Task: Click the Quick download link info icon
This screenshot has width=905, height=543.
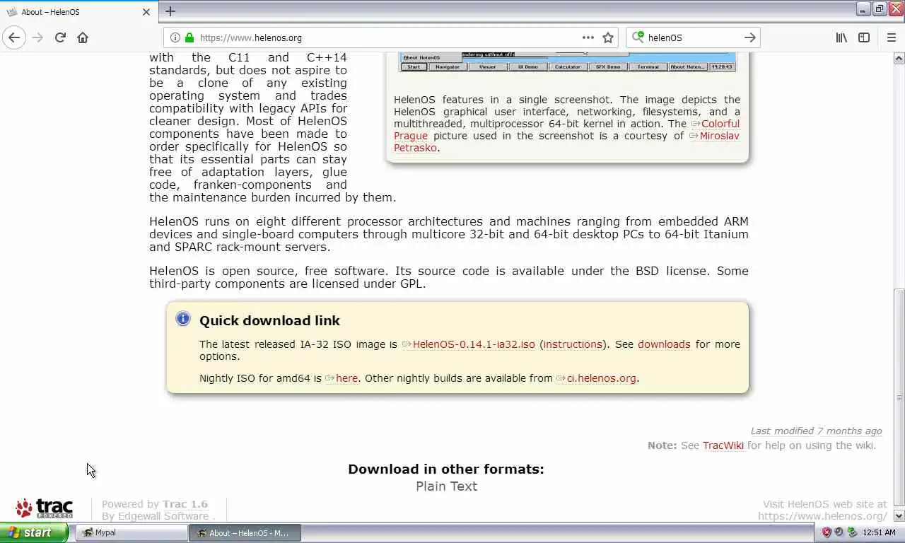Action: click(183, 318)
